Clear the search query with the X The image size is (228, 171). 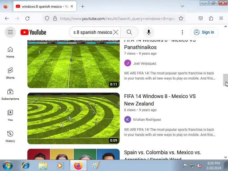[x=116, y=32]
